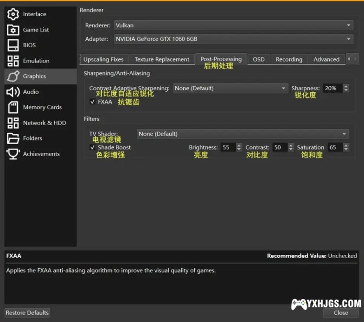The height and width of the screenshot is (322, 364).
Task: Expand the Renderer dropdown showing Vulkan
Action: (x=233, y=25)
